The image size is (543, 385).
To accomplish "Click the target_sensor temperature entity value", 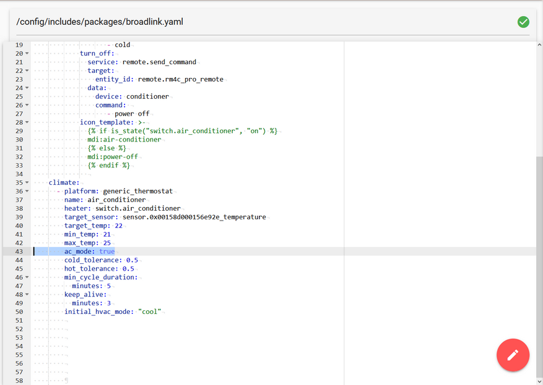I will tap(194, 217).
